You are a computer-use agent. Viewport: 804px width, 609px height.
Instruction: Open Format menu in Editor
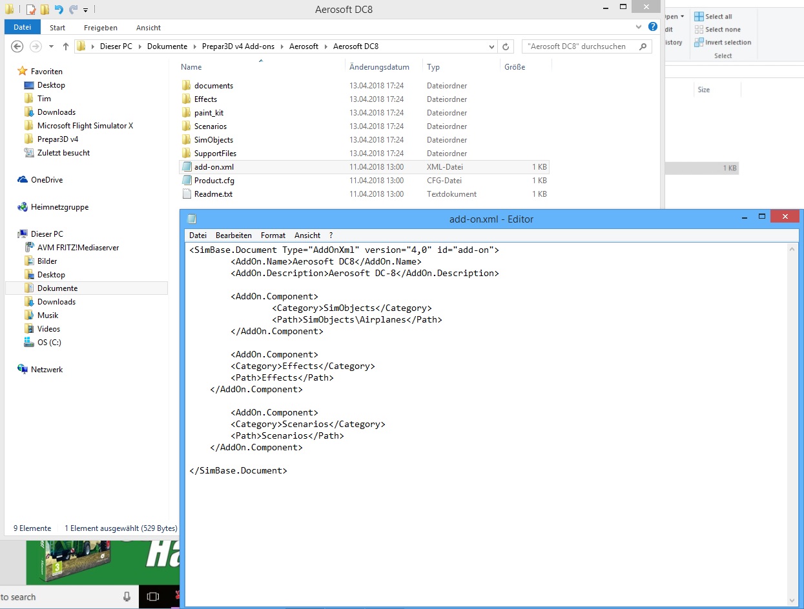tap(273, 235)
